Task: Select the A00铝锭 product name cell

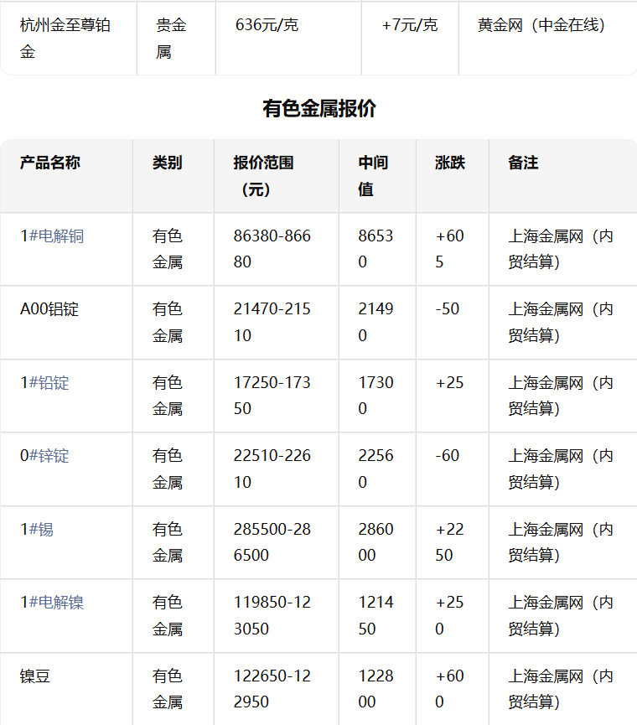Action: coord(49,309)
